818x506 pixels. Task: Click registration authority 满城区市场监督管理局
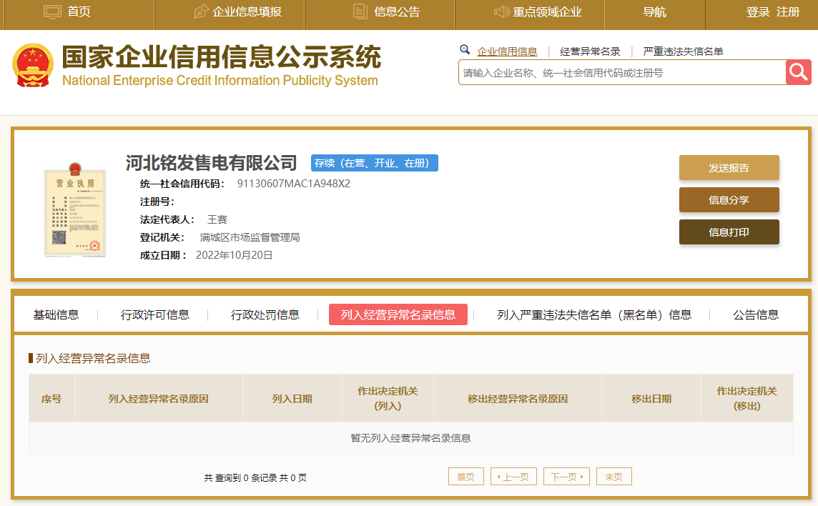[x=250, y=237]
